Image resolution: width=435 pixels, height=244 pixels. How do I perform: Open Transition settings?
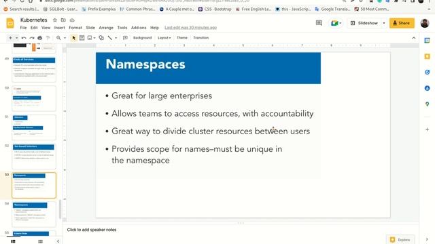[x=201, y=38]
